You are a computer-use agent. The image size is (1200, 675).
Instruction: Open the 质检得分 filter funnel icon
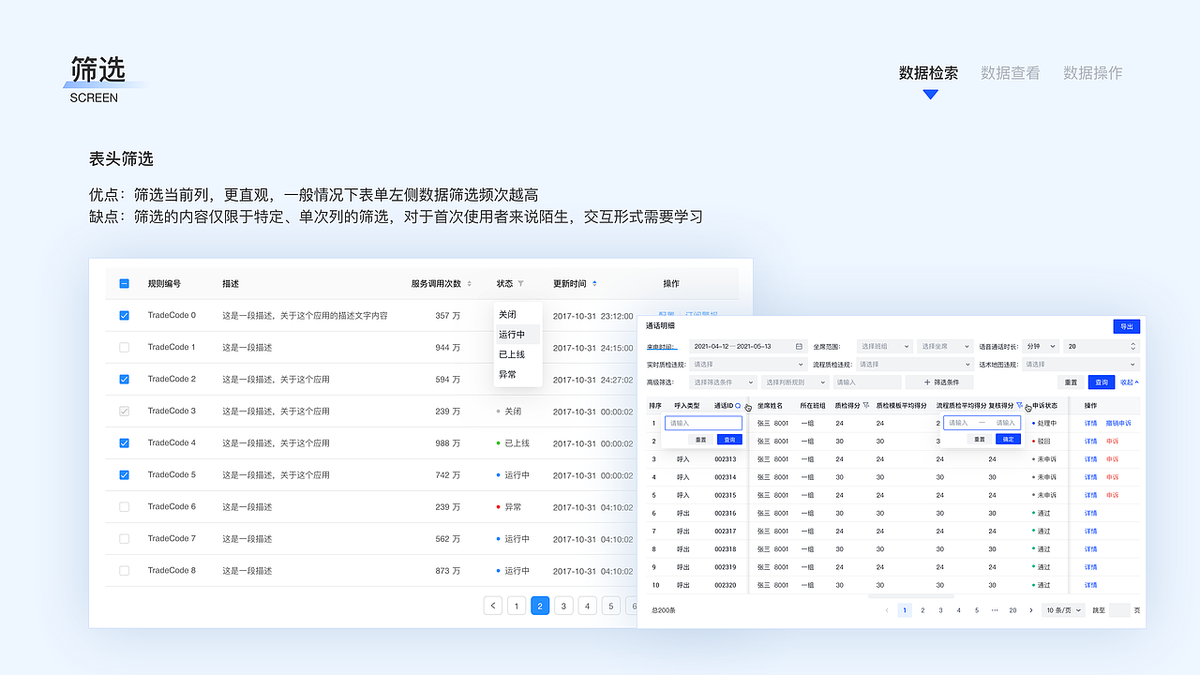pos(865,404)
